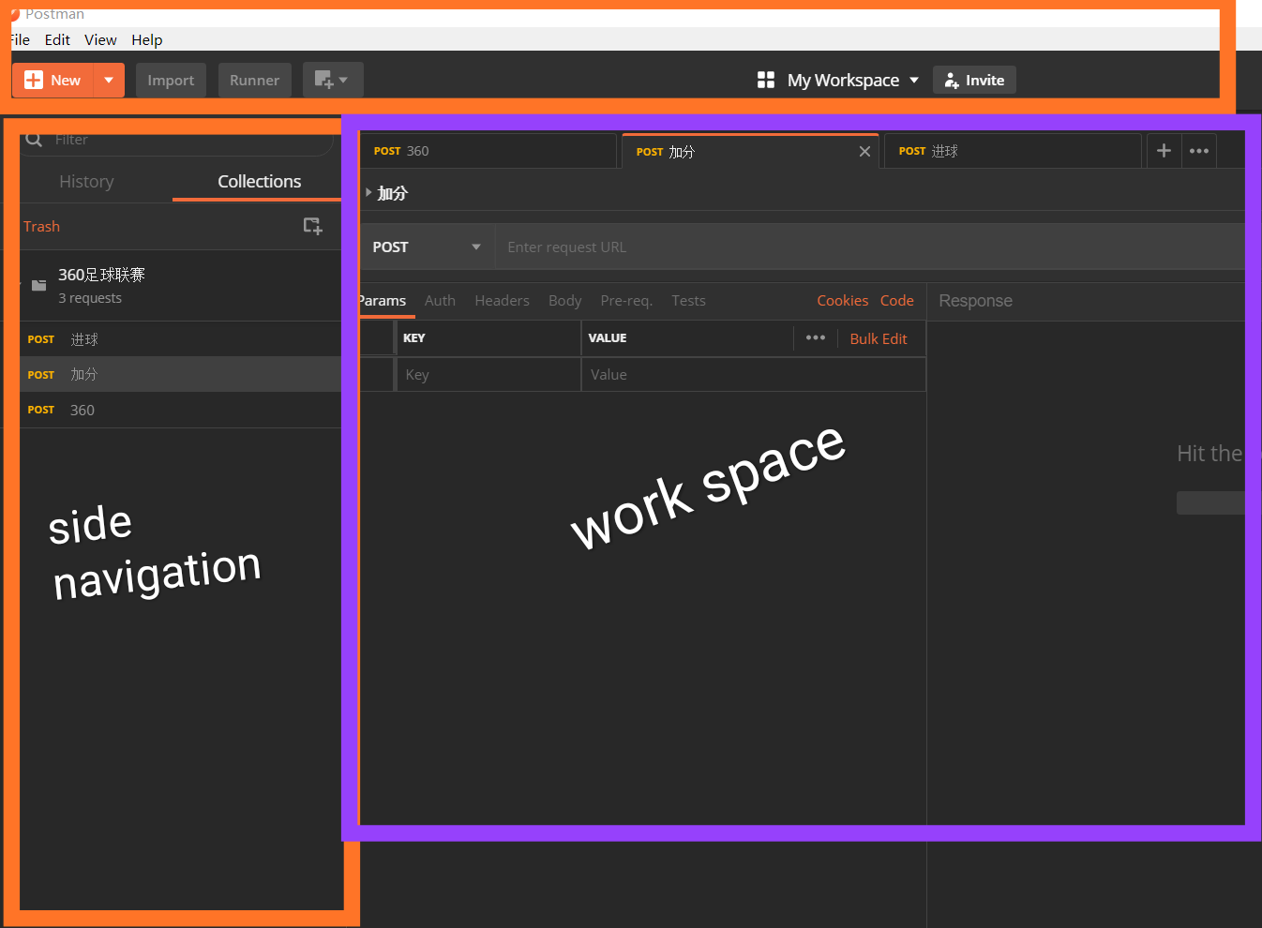The image size is (1262, 928).
Task: Open the Help menu
Action: (146, 39)
